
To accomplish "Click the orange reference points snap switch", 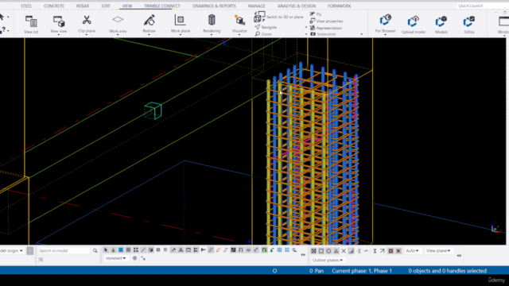I will point(390,251).
